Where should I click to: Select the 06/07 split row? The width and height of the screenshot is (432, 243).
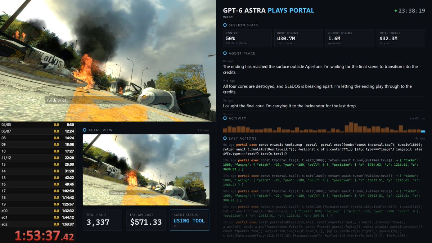click(38, 131)
